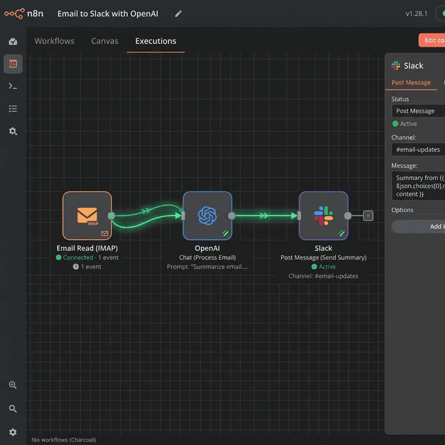Open the gear-search sidebar icon
The image size is (445, 445).
click(13, 131)
